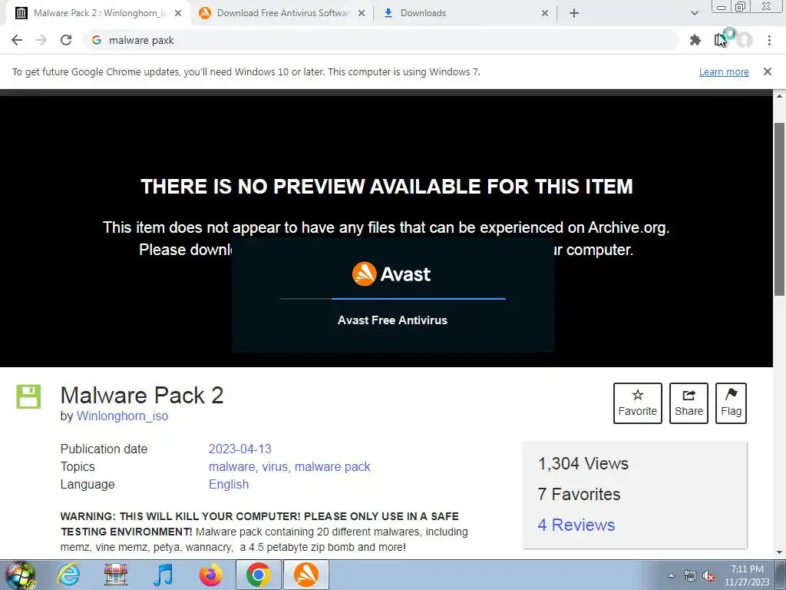Open the Chrome extensions puzzle icon

[x=695, y=40]
